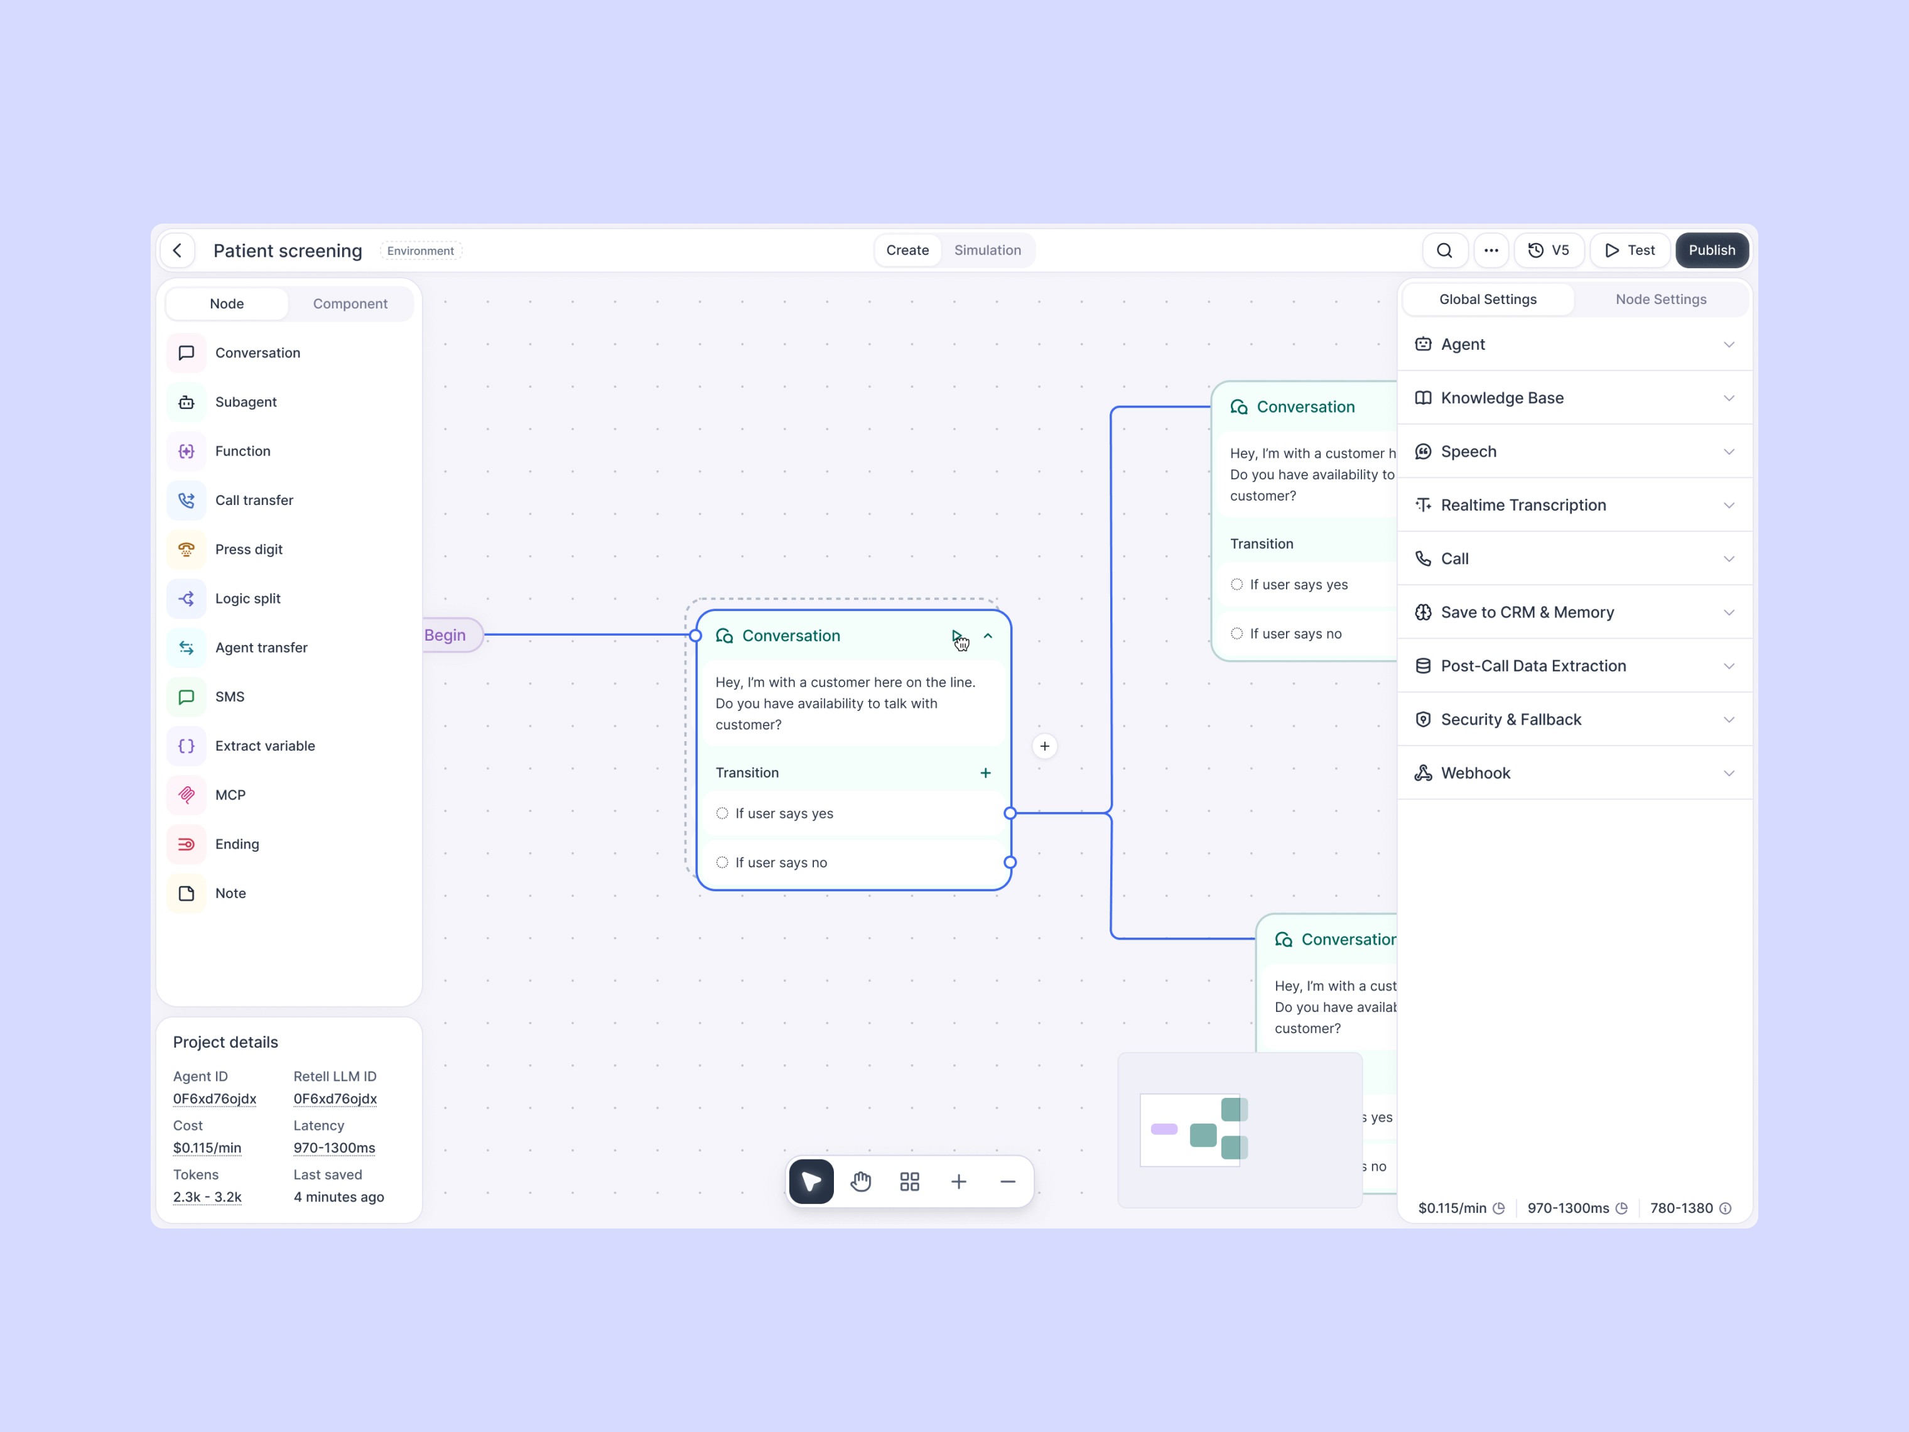Zoom out with the minus tool
Screen dimensions: 1909x1432
[x=1008, y=1183]
